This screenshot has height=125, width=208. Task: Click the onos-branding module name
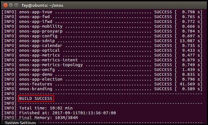click(36, 89)
